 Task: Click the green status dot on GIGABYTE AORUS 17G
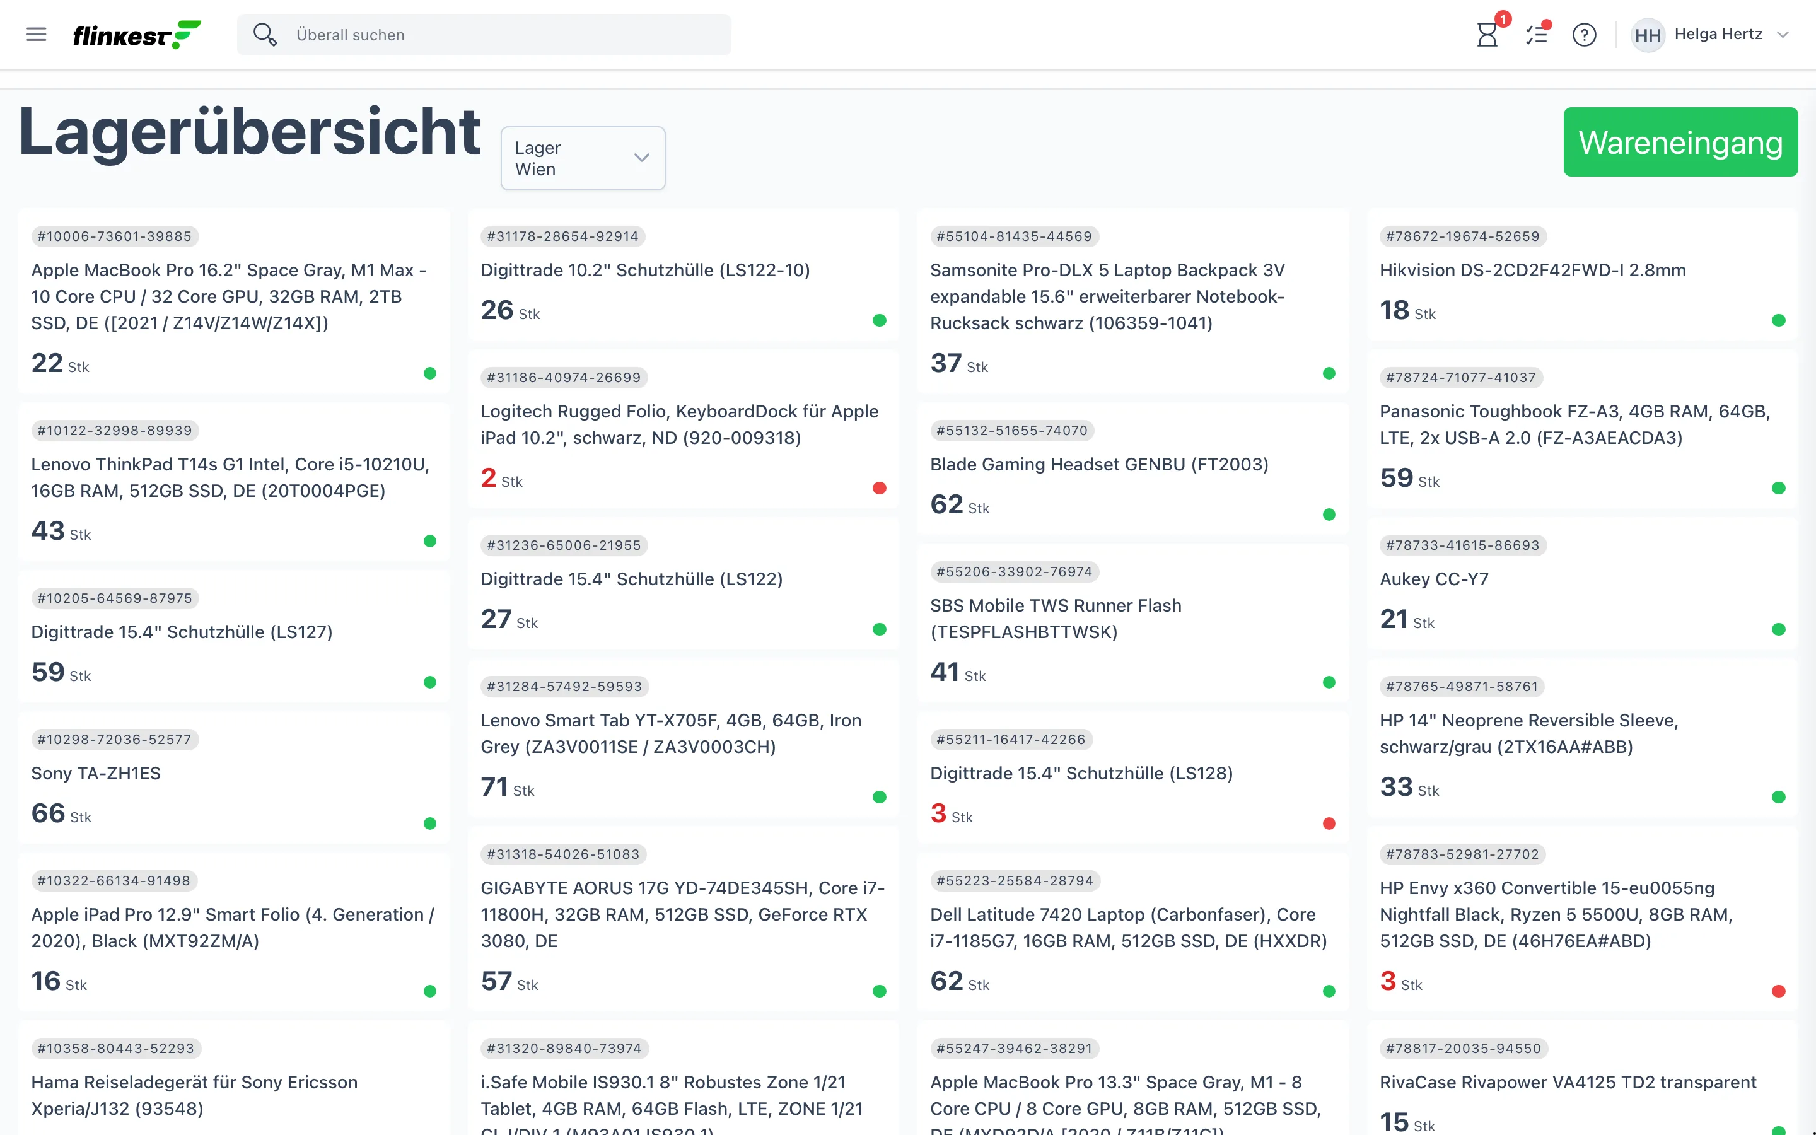(880, 991)
